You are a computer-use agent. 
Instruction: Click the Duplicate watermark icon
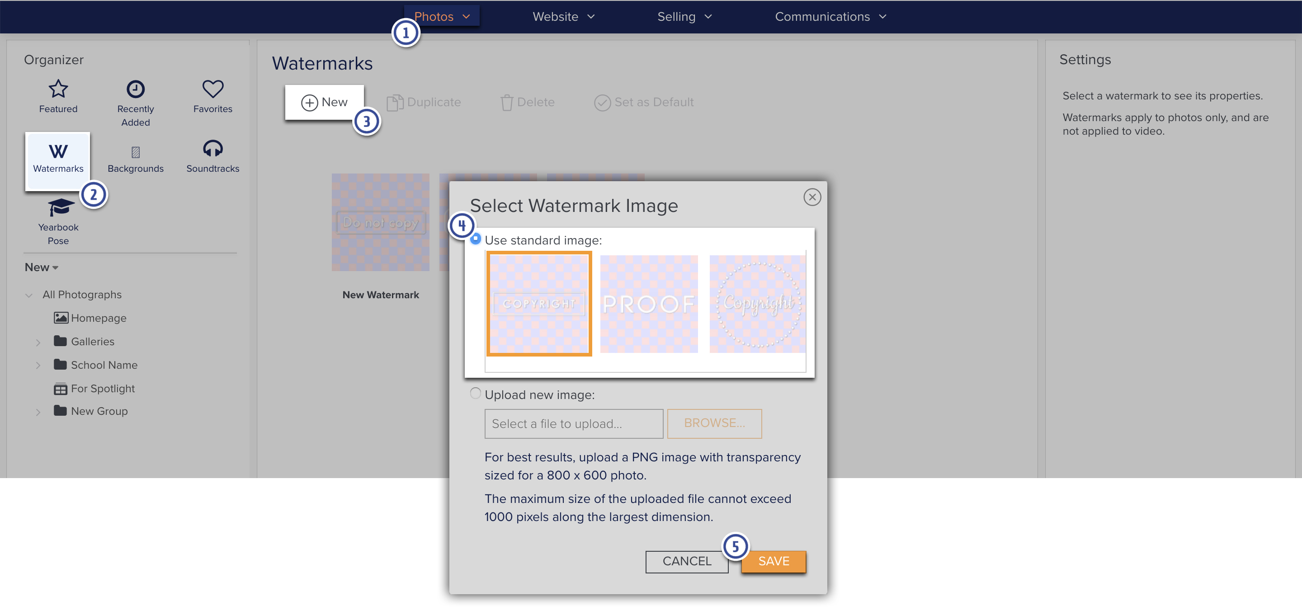pyautogui.click(x=424, y=102)
